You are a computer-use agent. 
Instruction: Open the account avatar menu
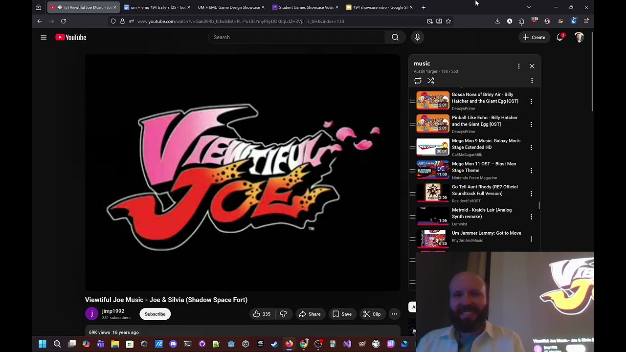(x=579, y=37)
